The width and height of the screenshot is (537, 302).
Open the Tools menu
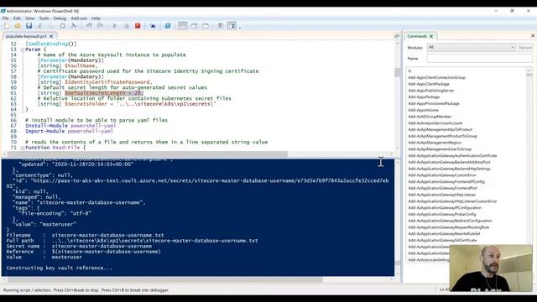pyautogui.click(x=44, y=18)
